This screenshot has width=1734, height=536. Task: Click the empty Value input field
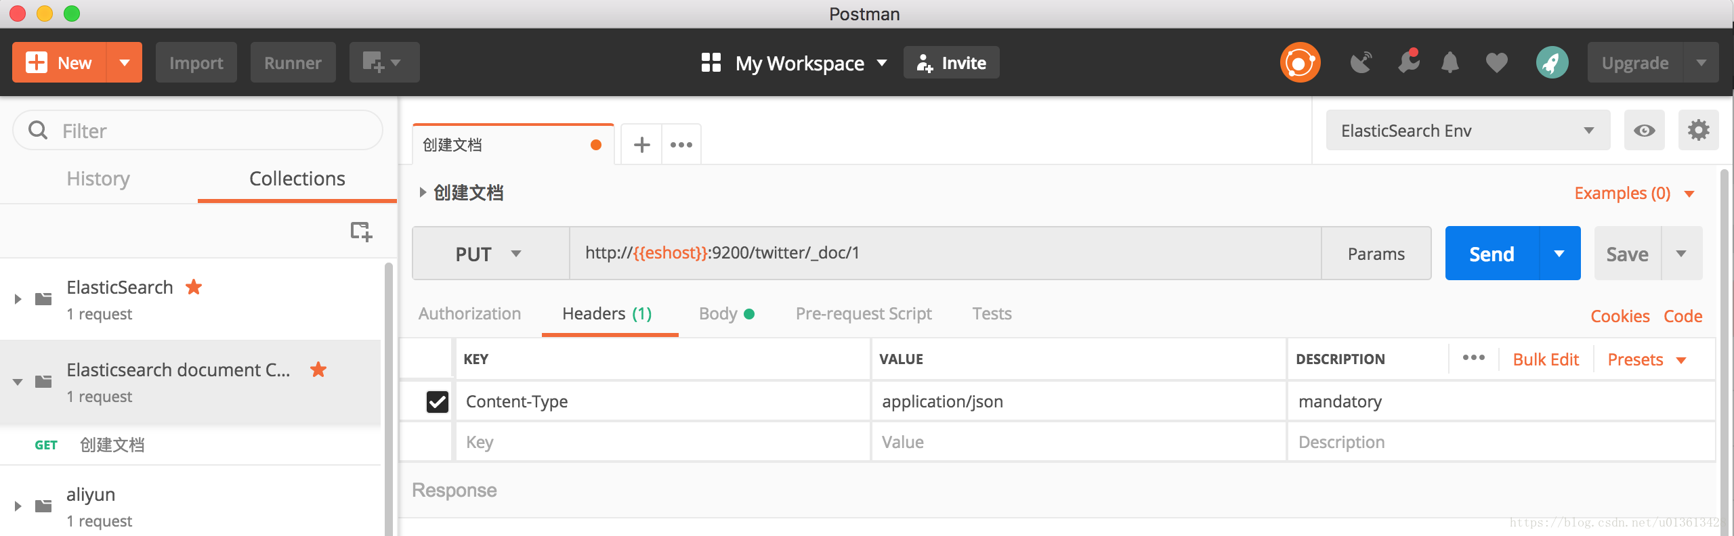(1078, 442)
